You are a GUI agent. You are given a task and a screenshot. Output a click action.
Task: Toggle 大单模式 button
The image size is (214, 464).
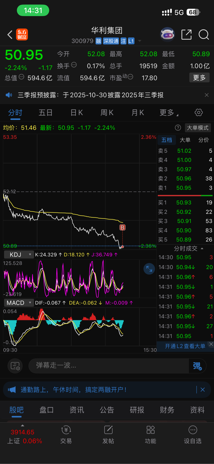198,128
